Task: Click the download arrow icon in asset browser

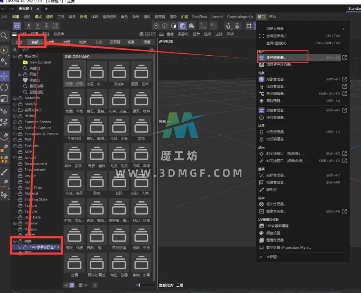Action: click(x=95, y=285)
